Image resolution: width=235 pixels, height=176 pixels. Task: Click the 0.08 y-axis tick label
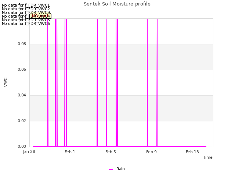[x=22, y=44]
